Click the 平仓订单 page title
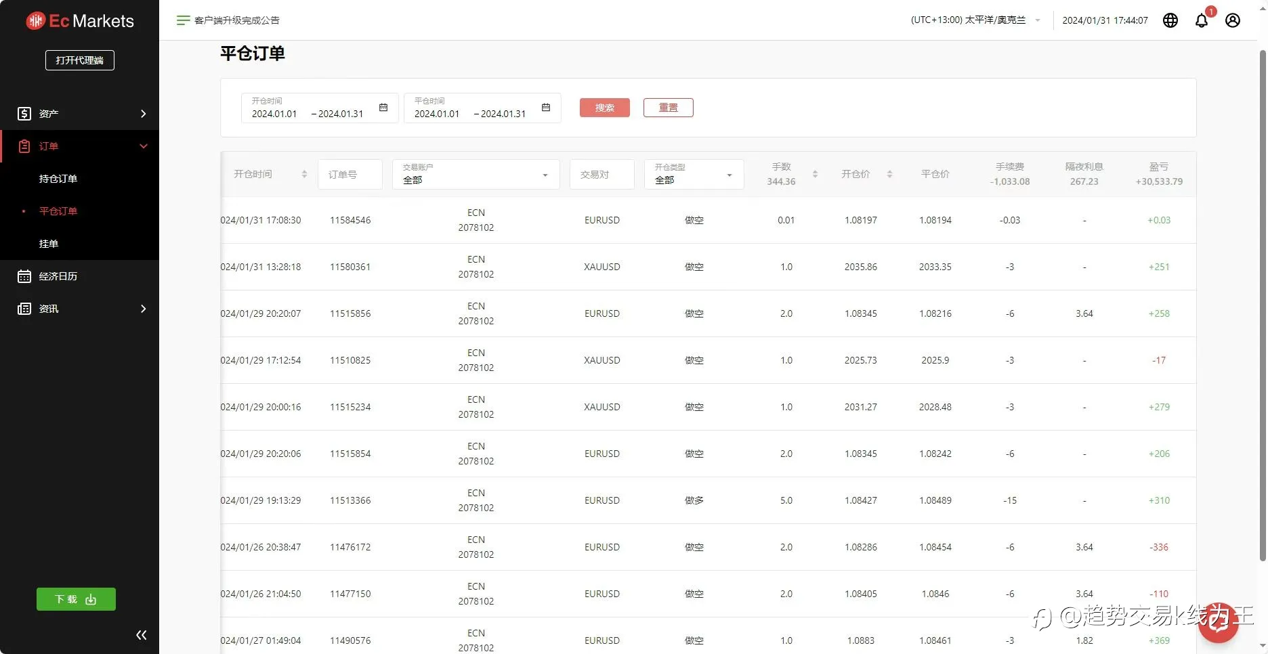This screenshot has width=1268, height=654. [253, 53]
